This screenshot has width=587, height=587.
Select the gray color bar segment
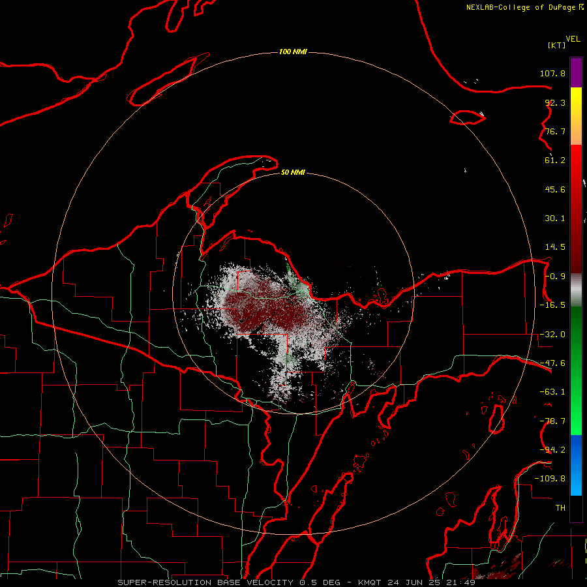click(x=576, y=290)
